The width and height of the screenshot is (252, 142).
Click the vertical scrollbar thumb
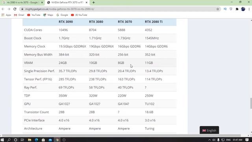point(251,103)
